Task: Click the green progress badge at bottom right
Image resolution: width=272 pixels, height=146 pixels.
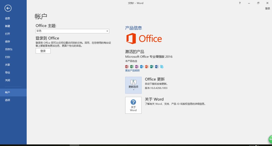Action: tap(269, 140)
